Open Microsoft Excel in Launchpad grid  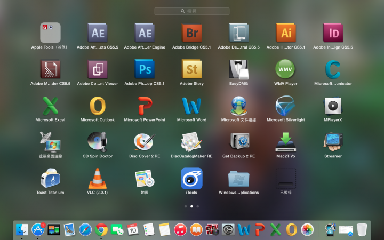tap(50, 106)
